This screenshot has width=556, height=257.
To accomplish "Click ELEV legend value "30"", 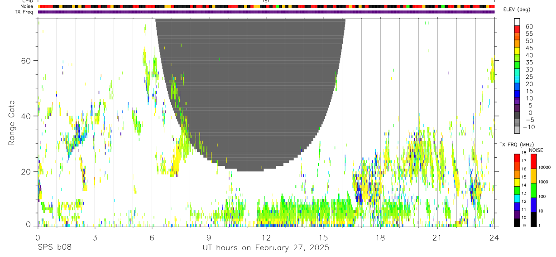I will point(529,70).
